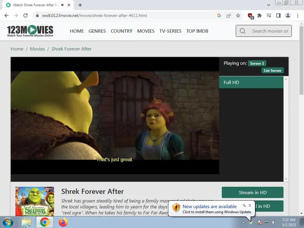Click the List Server button
The width and height of the screenshot is (304, 228).
(x=273, y=71)
